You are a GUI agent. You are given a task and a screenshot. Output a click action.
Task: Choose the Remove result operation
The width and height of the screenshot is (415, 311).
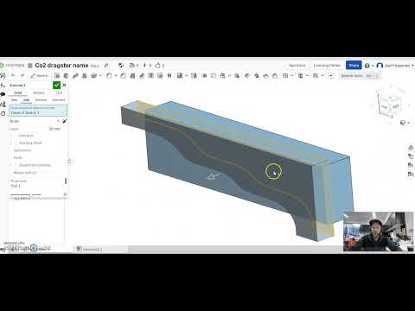pyautogui.click(x=41, y=100)
